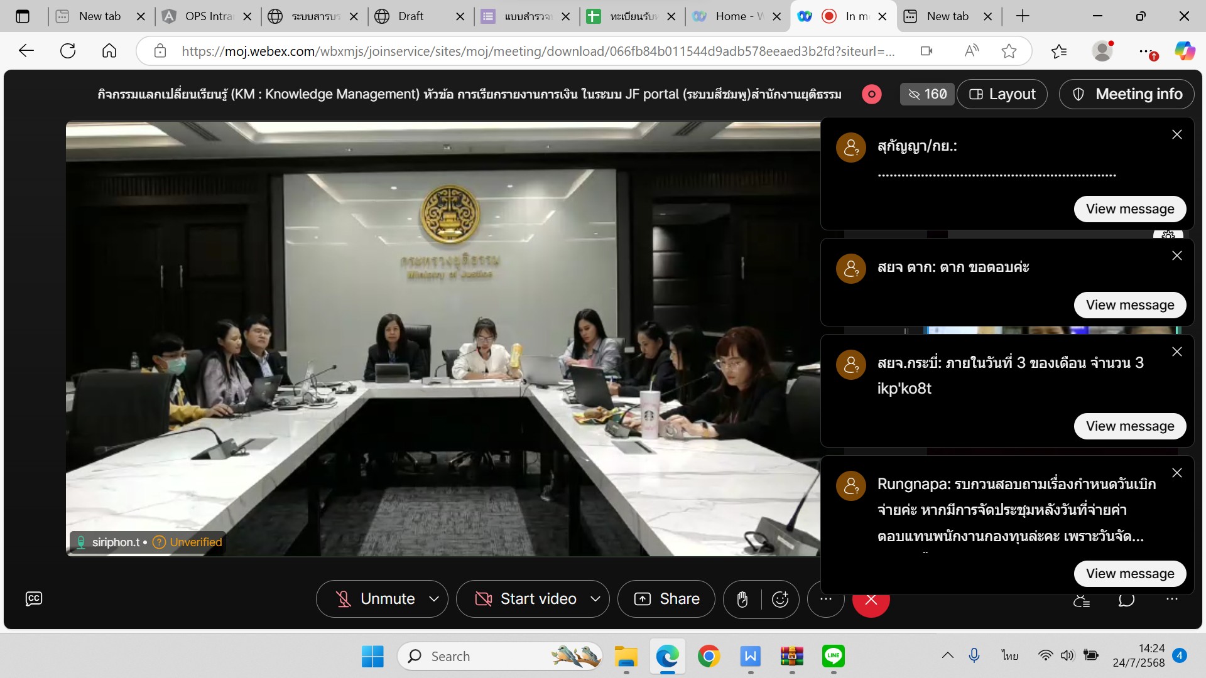Open the emoji reactions picker
The image size is (1206, 678).
point(780,600)
